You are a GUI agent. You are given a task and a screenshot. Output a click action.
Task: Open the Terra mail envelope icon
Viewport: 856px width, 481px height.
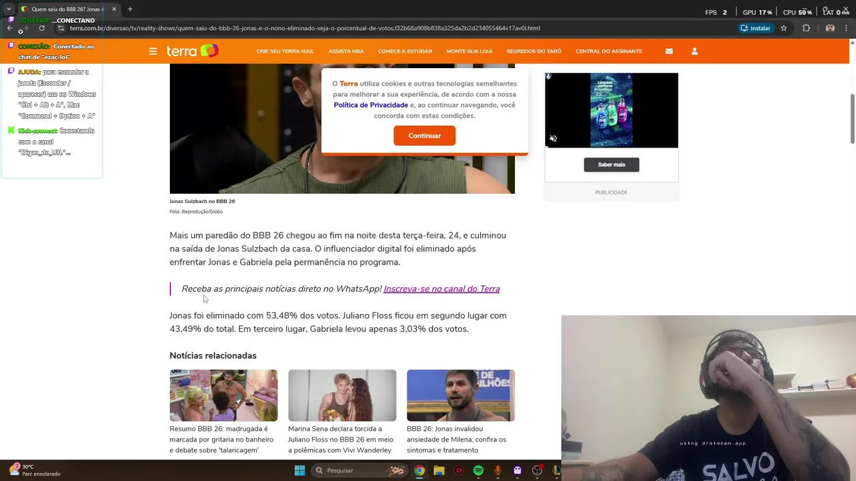(669, 51)
